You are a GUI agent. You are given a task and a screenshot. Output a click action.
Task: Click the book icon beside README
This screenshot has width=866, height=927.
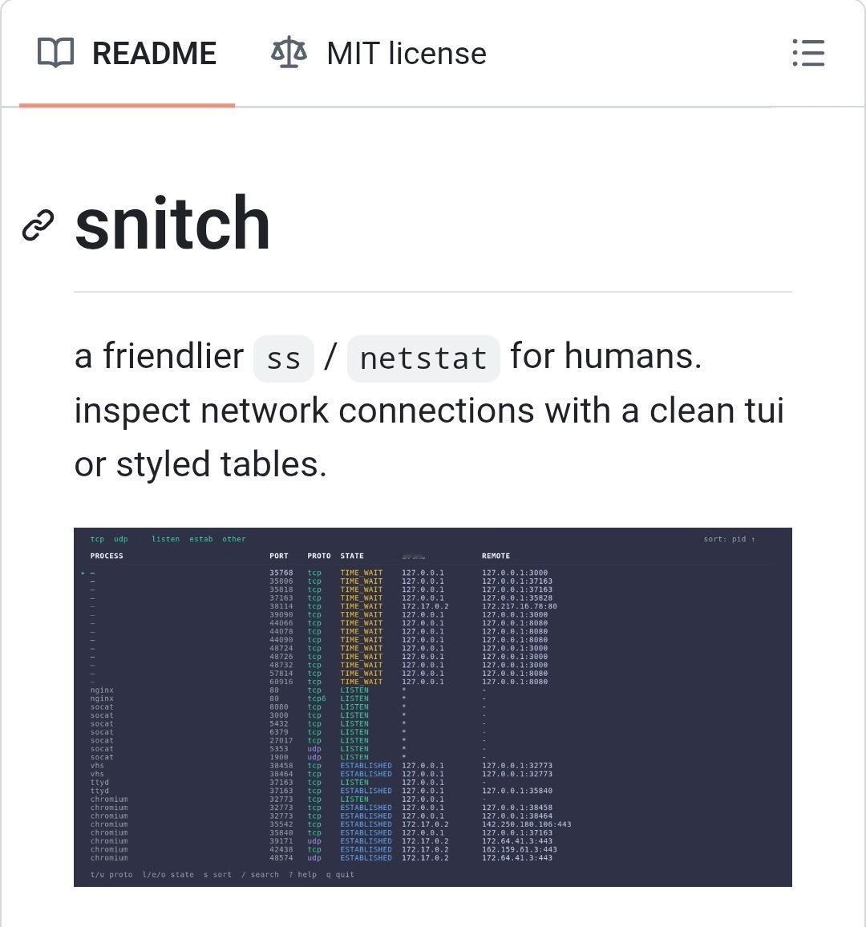[55, 53]
